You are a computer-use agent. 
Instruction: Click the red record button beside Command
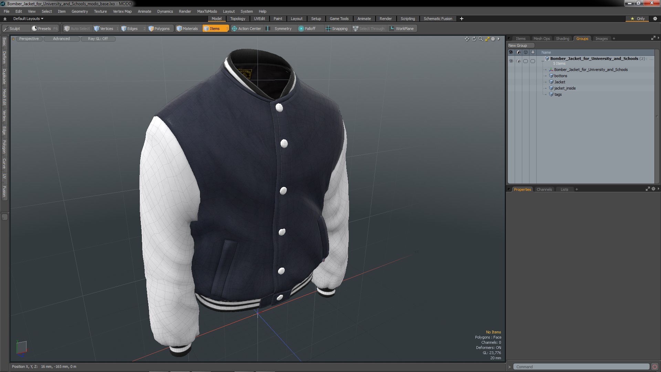pyautogui.click(x=655, y=367)
